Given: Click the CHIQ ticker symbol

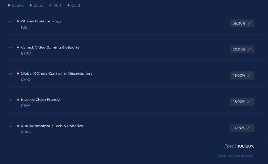Looking at the screenshot, I should coord(26,80).
